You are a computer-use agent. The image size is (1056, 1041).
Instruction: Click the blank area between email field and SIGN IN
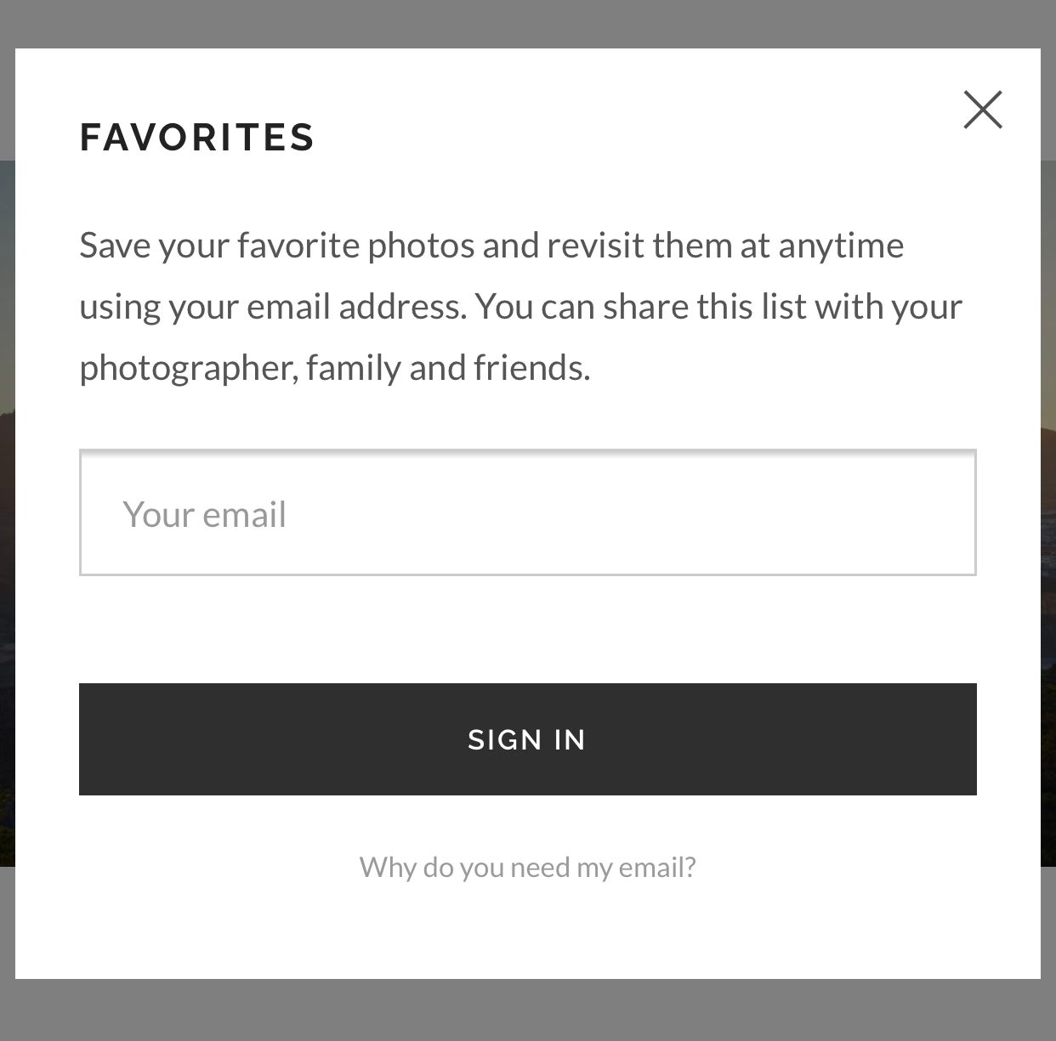tap(527, 630)
